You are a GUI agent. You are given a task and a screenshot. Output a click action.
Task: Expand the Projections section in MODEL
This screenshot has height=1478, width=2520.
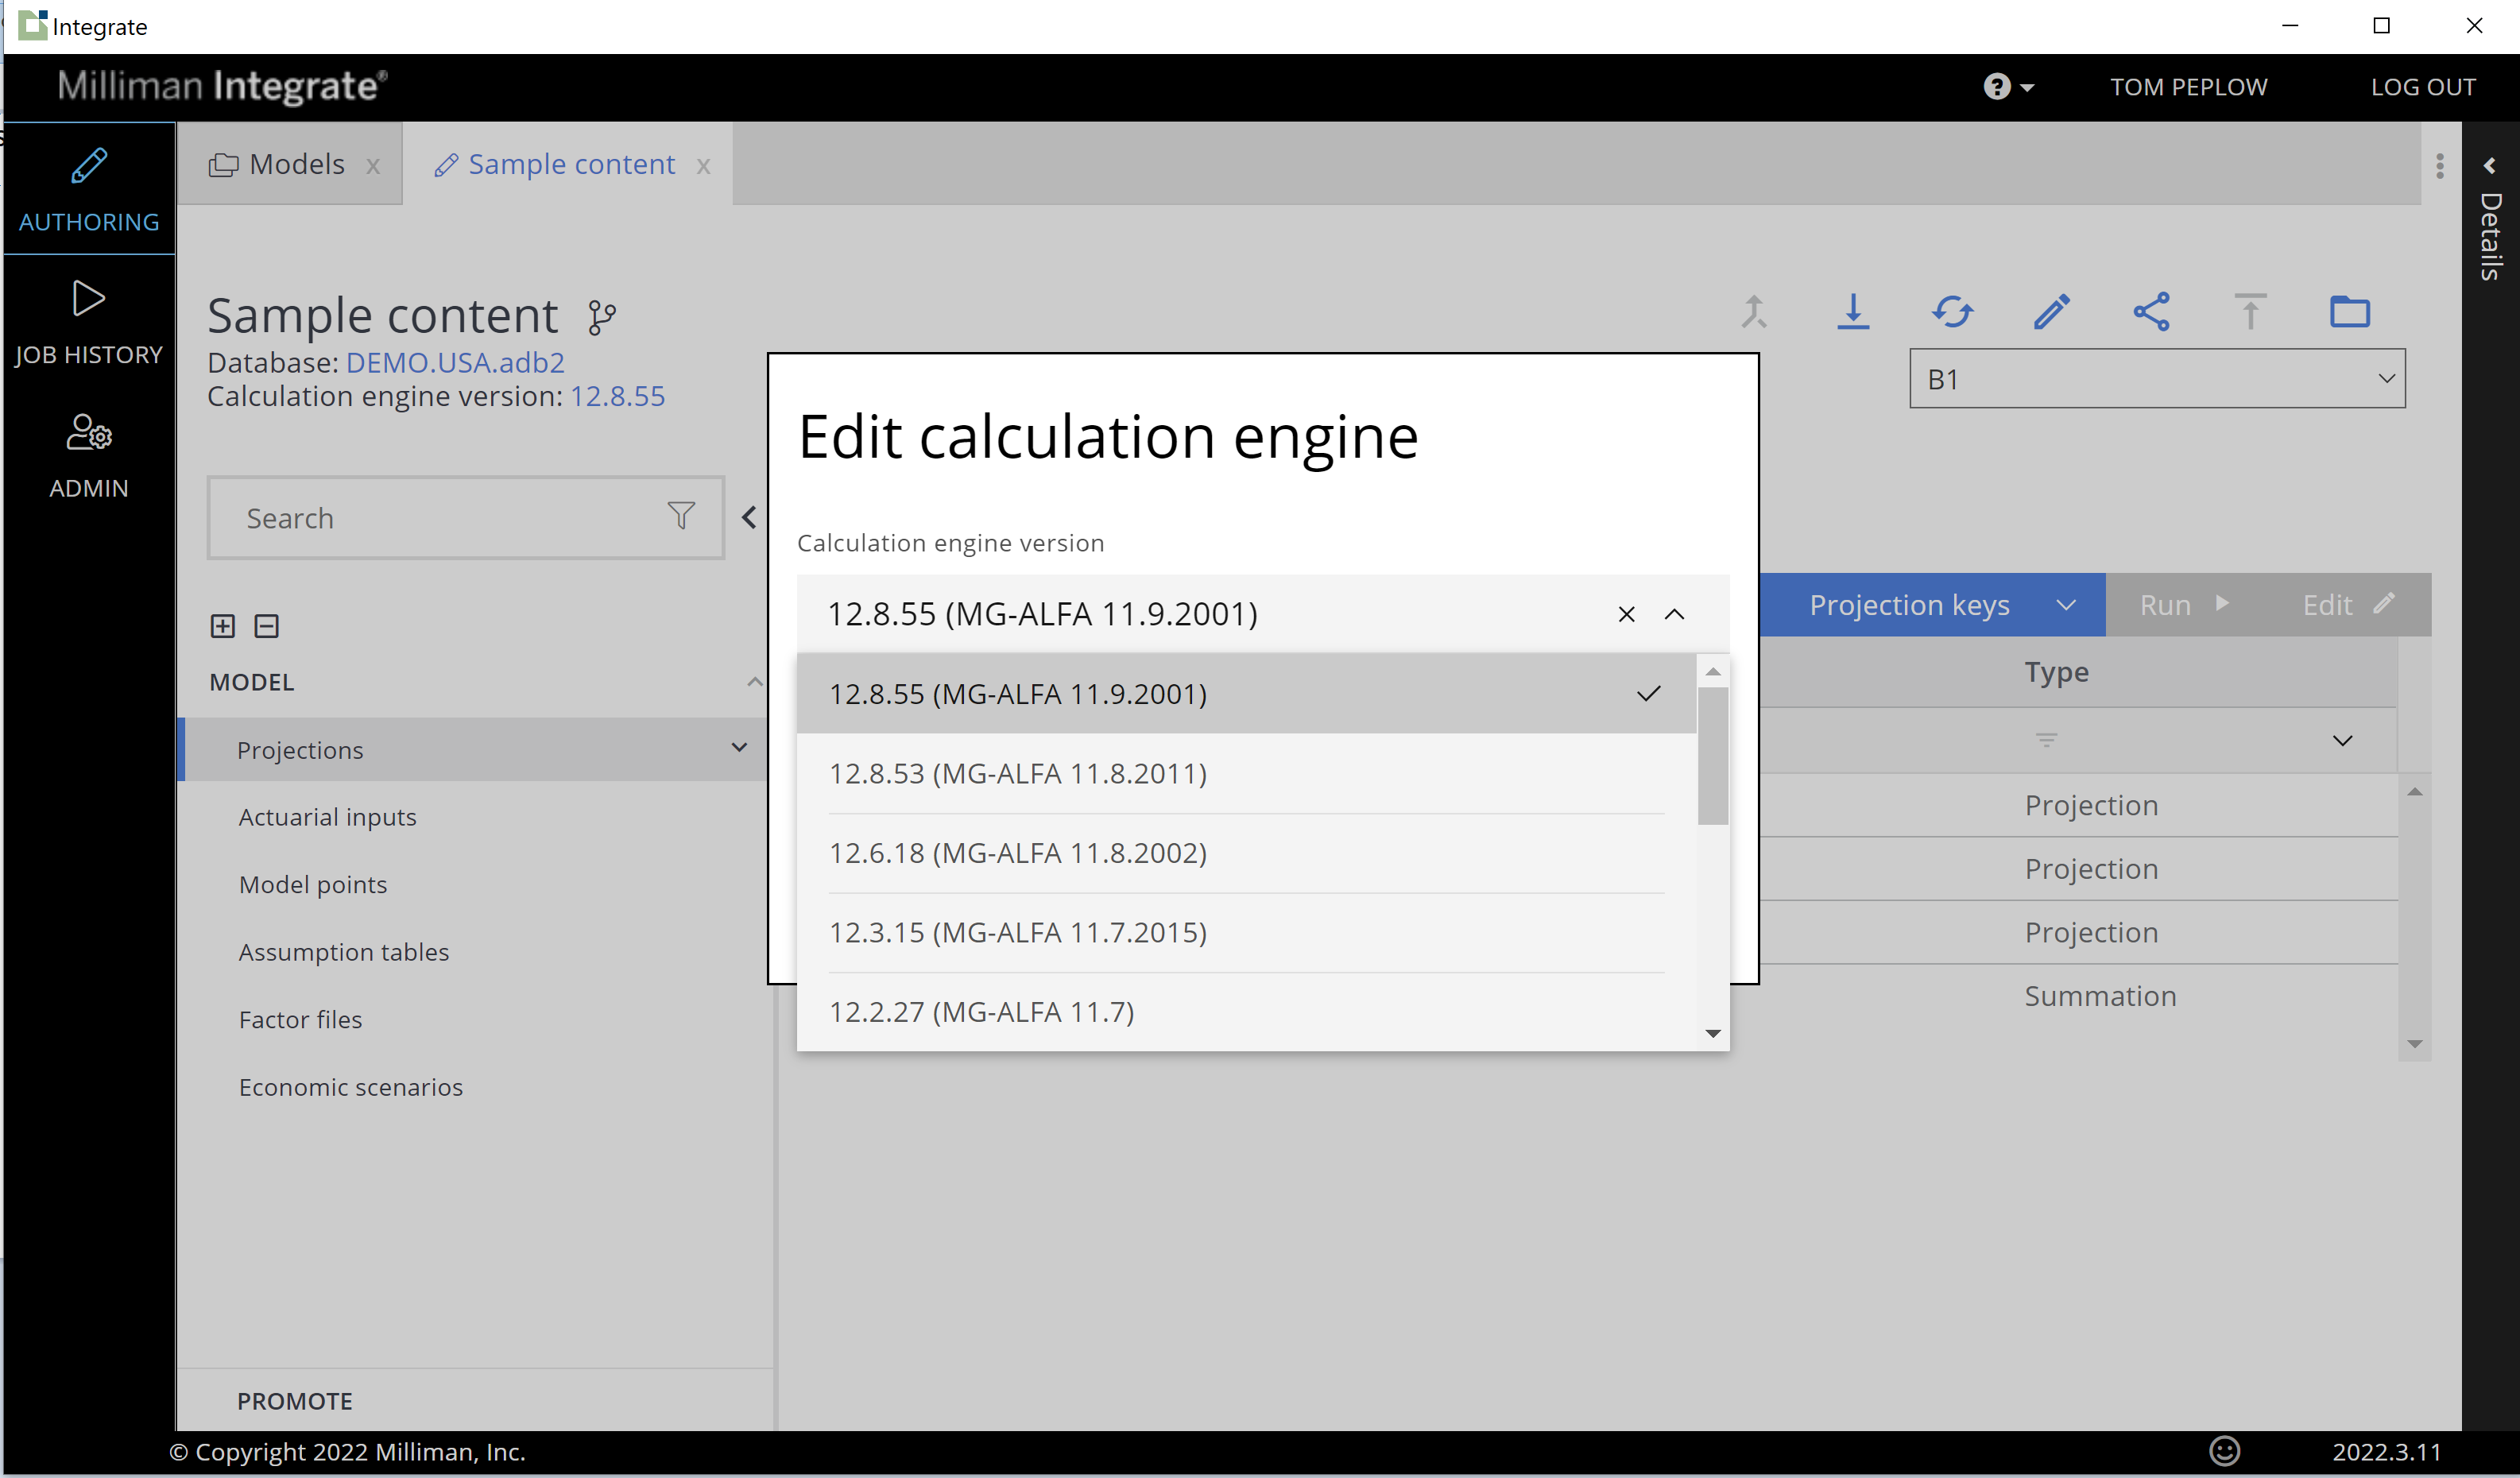(x=739, y=748)
